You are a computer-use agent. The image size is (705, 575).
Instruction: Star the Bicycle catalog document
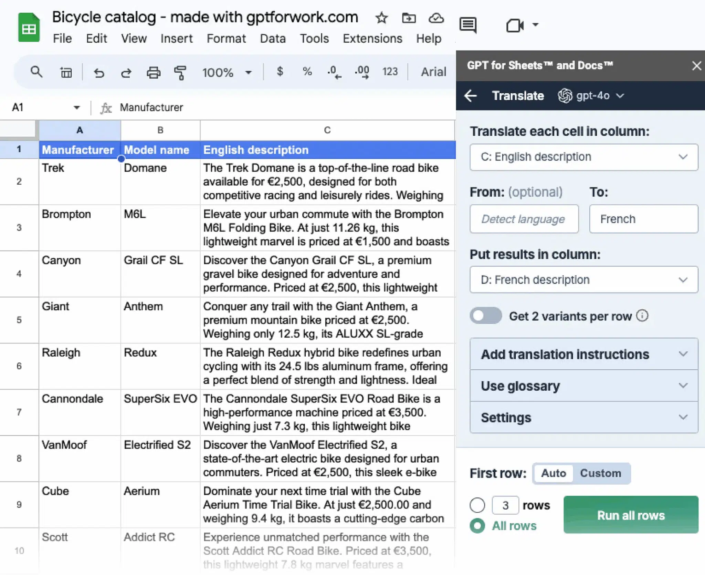tap(381, 18)
